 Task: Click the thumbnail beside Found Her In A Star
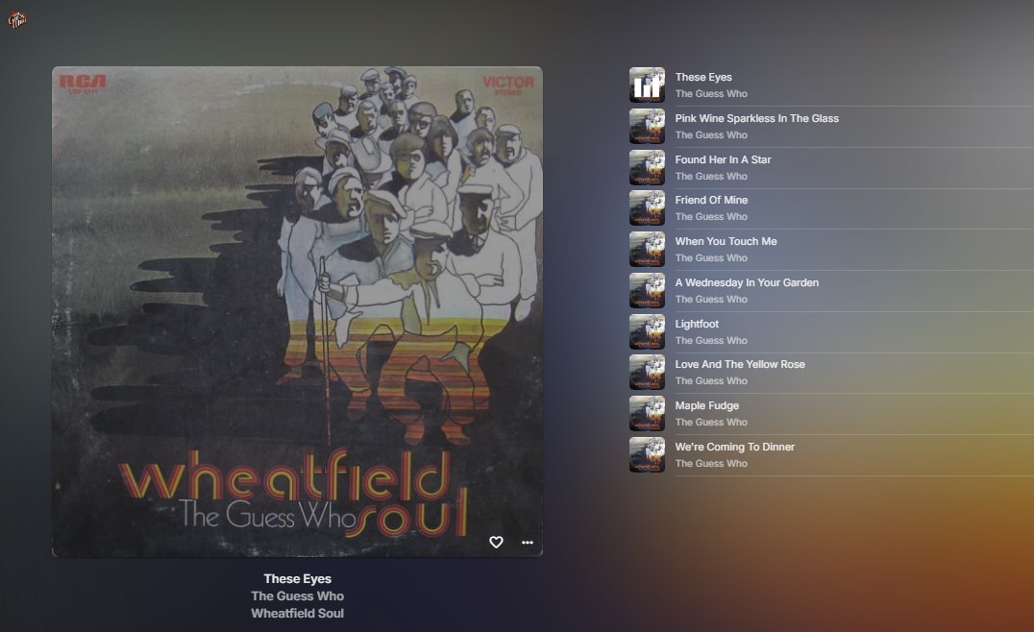647,167
